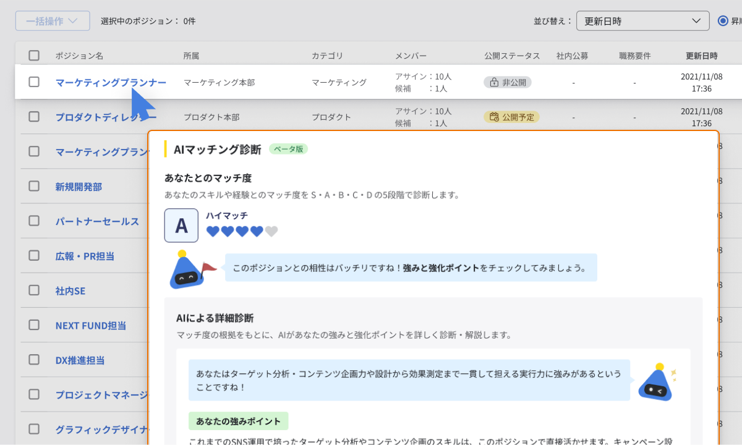Image resolution: width=742 pixels, height=445 pixels.
Task: Check the グラフィックデザイナー row checkbox
Action: [34, 429]
